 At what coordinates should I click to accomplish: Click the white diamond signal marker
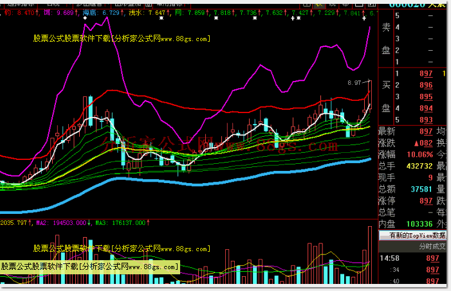tap(85, 18)
